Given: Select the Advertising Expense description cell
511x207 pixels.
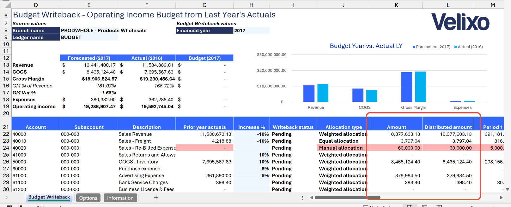Looking at the screenshot, I should 147,175.
